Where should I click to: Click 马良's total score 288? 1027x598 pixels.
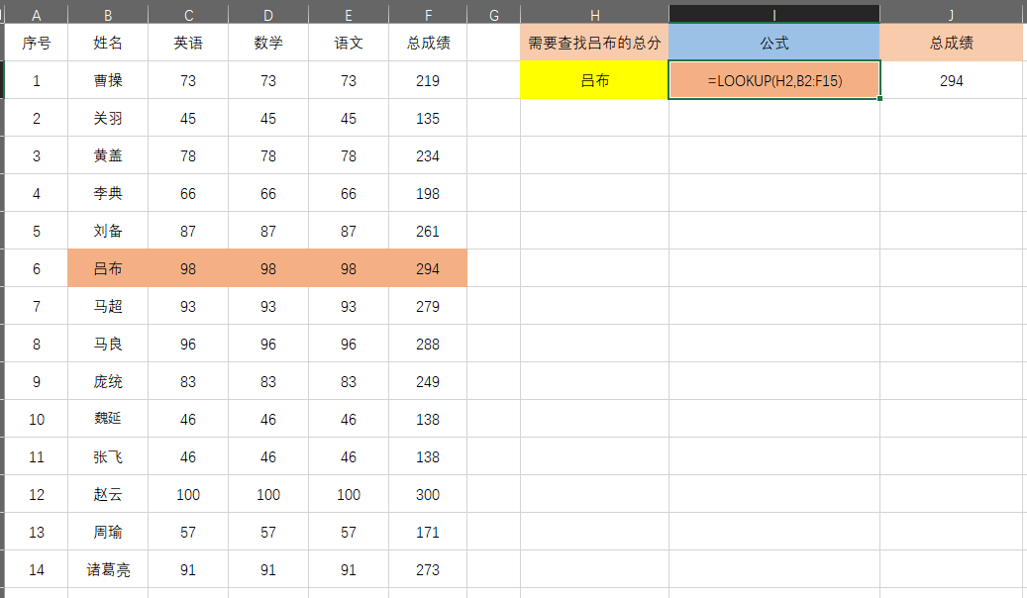(428, 344)
